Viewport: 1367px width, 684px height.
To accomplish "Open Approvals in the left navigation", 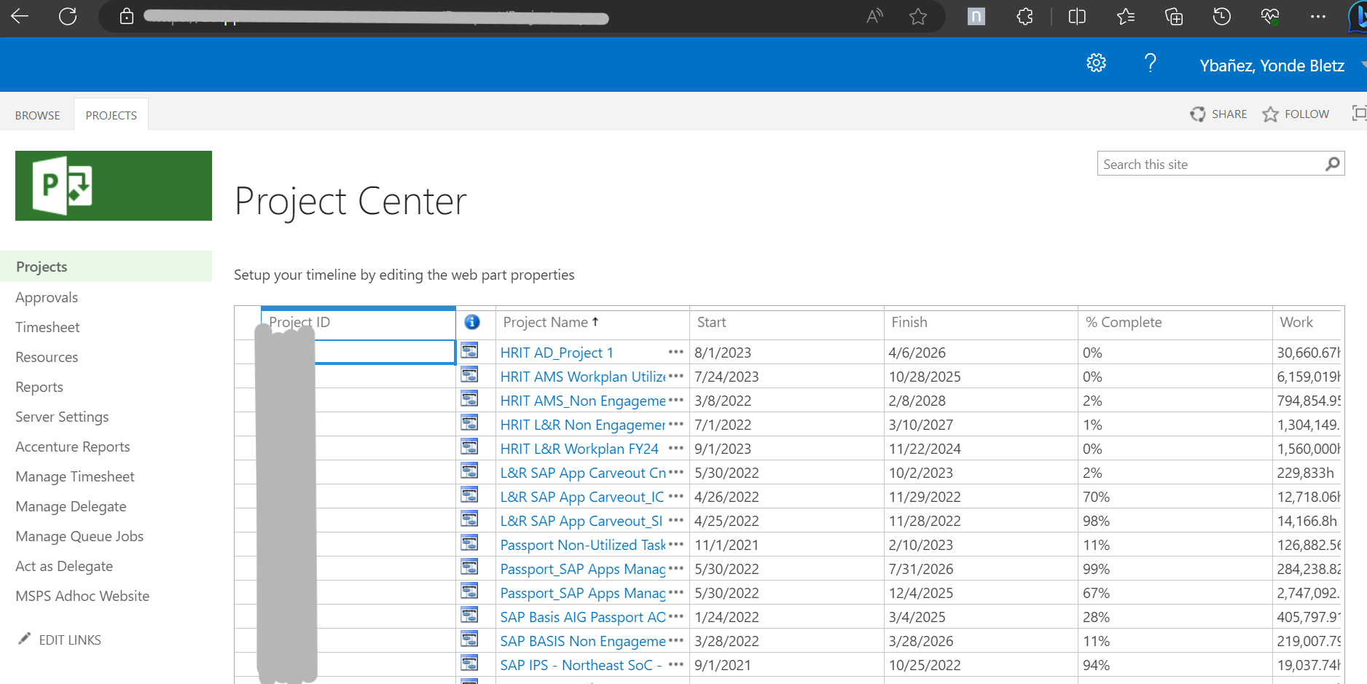I will (x=47, y=297).
